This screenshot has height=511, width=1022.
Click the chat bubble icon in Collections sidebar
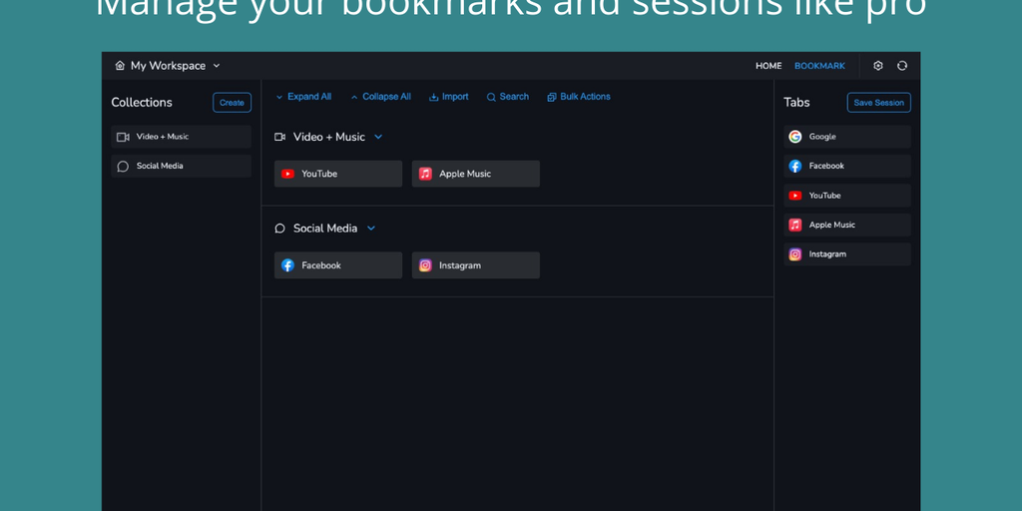click(x=123, y=167)
